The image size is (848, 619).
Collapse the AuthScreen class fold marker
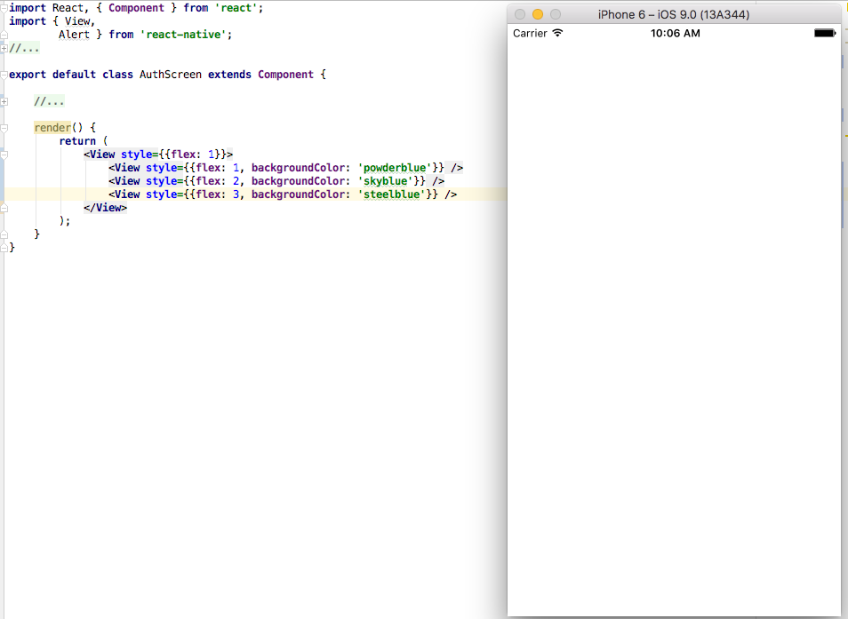(4, 75)
